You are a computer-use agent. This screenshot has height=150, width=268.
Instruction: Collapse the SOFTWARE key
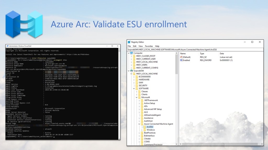click(x=134, y=89)
